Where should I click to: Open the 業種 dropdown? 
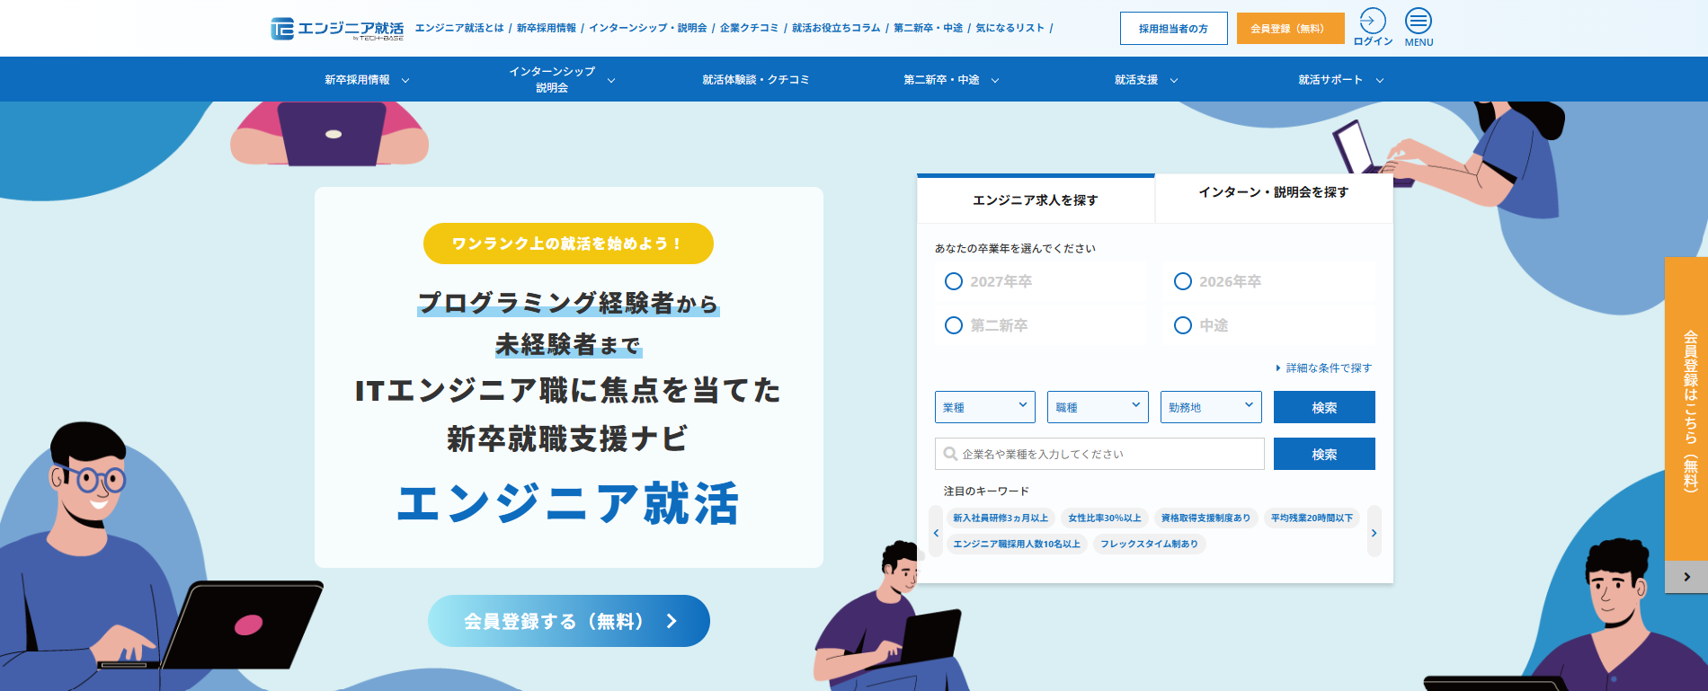985,407
